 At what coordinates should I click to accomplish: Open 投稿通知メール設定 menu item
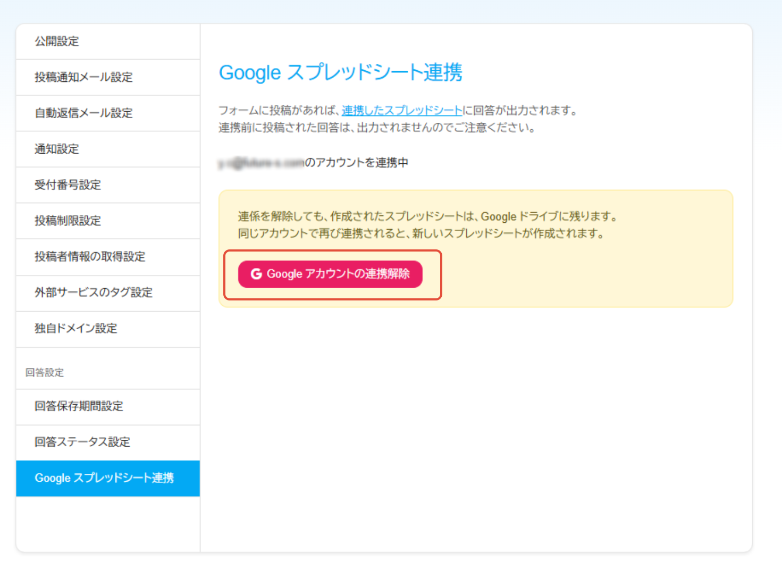(x=108, y=78)
